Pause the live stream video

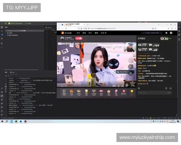62,86
